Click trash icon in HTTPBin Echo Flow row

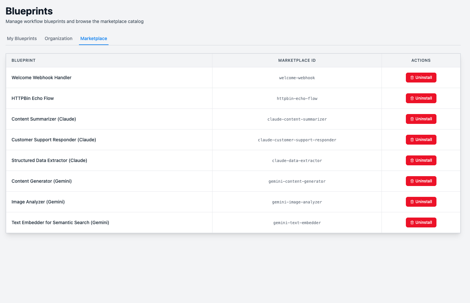point(412,99)
